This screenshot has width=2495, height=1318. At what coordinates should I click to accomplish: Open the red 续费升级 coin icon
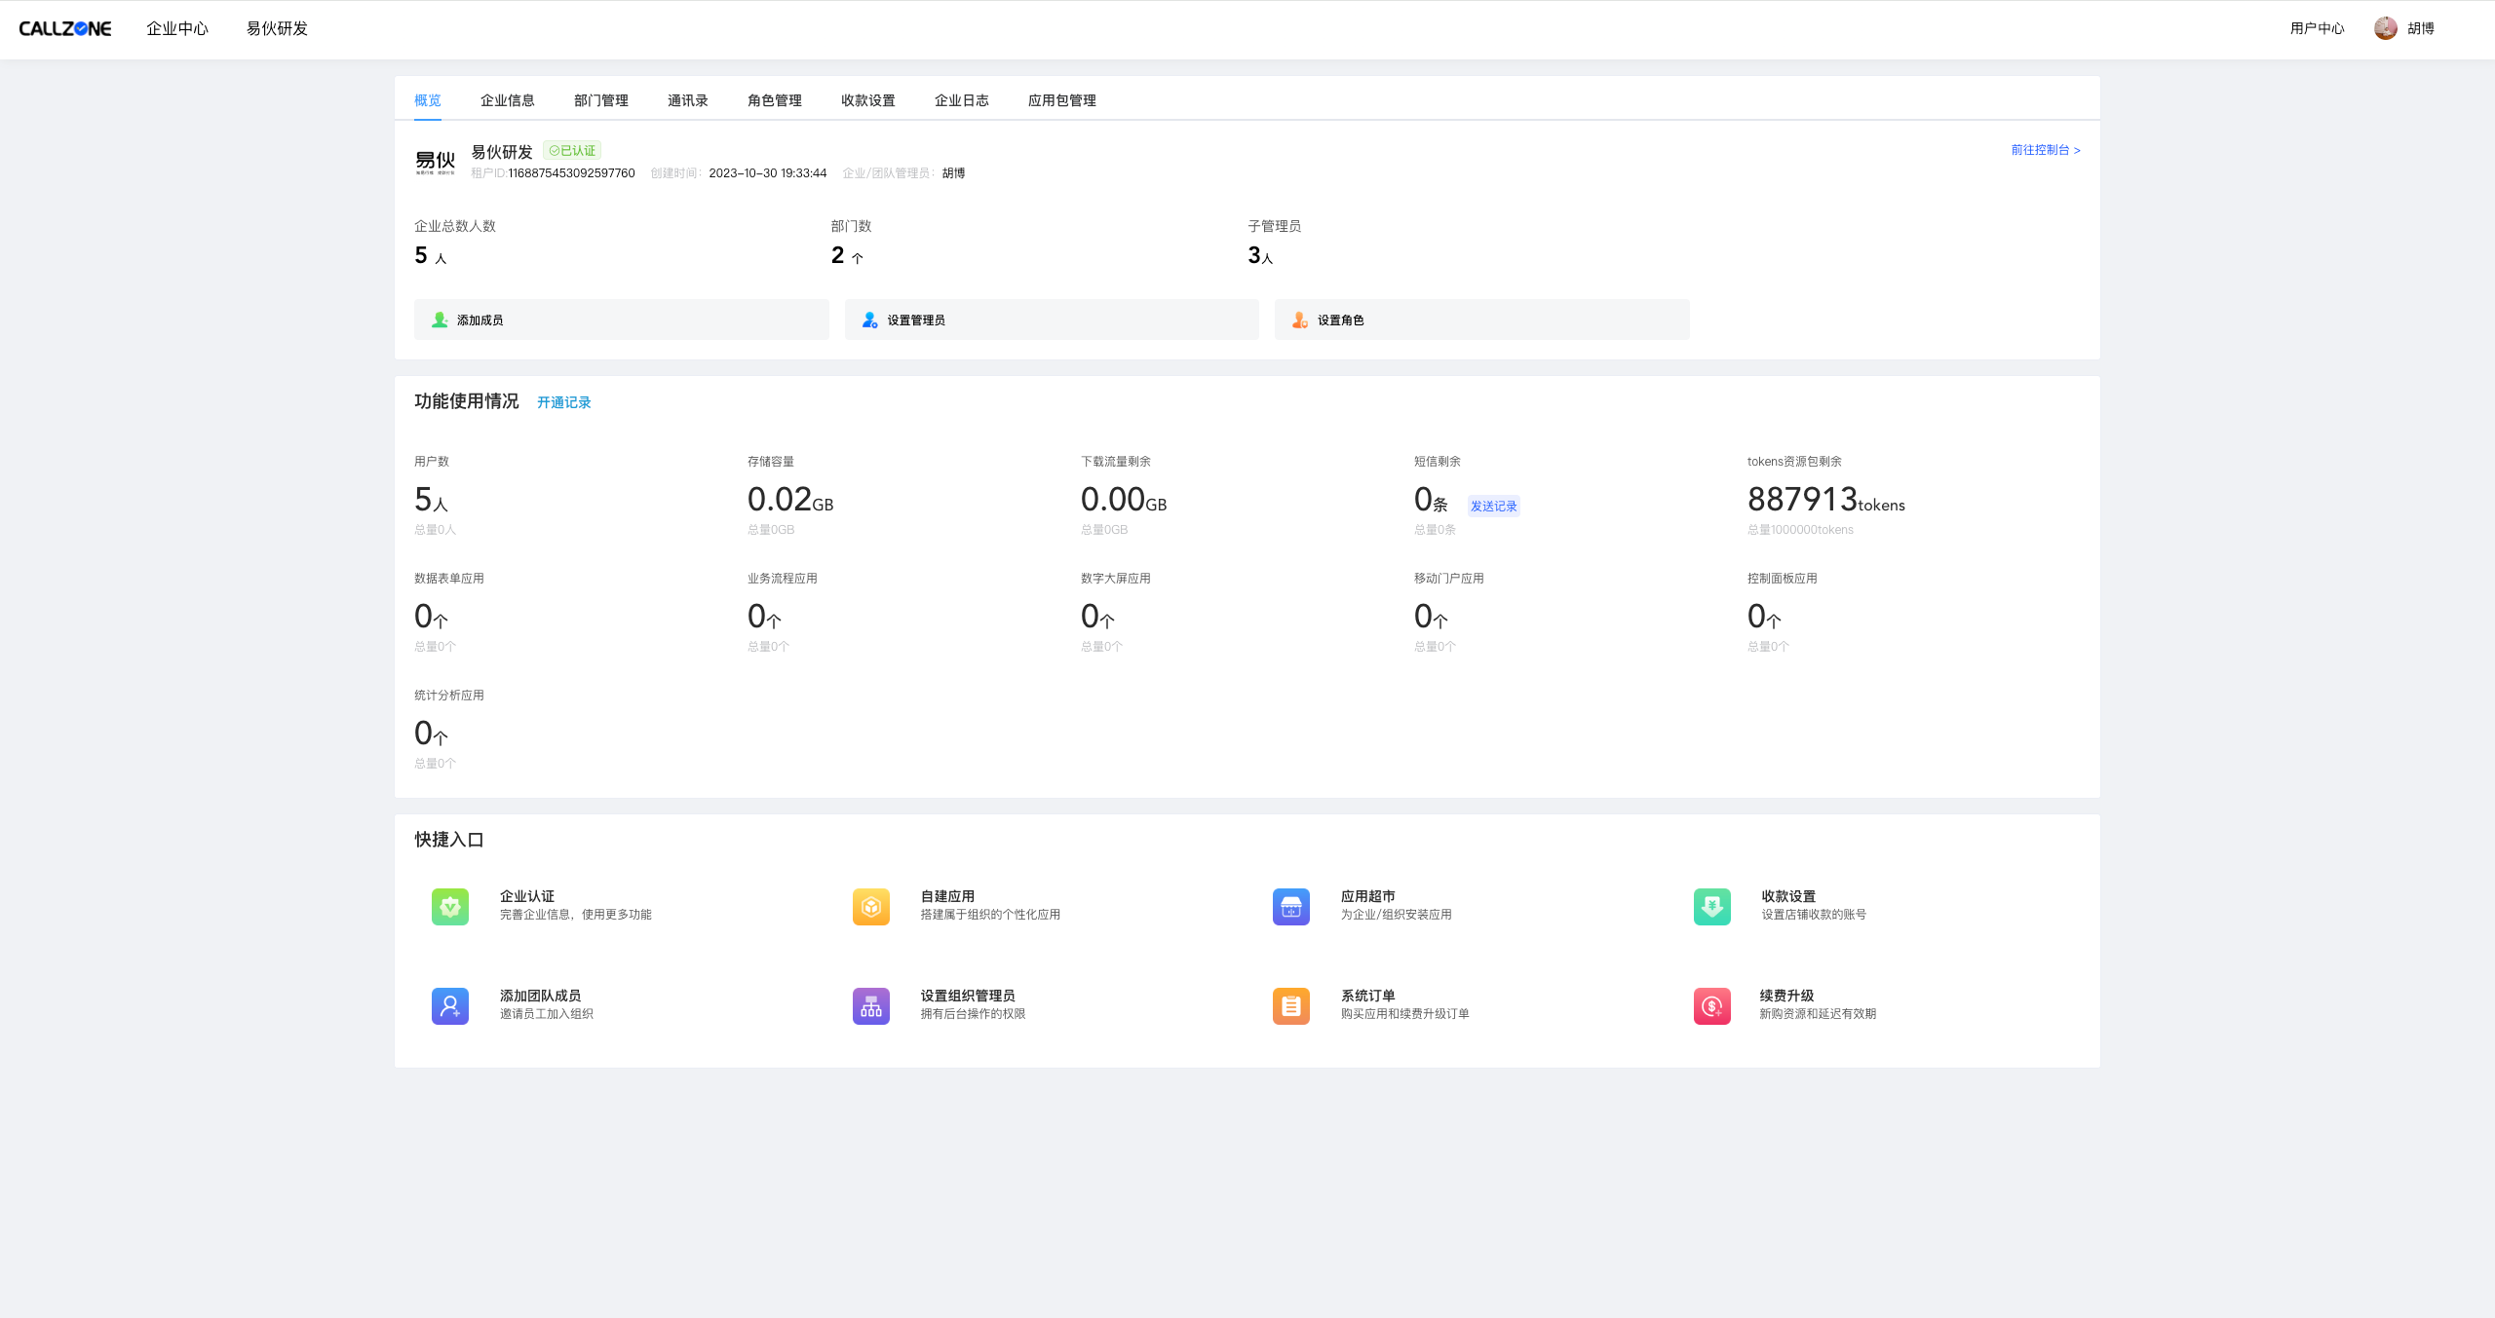point(1711,1005)
